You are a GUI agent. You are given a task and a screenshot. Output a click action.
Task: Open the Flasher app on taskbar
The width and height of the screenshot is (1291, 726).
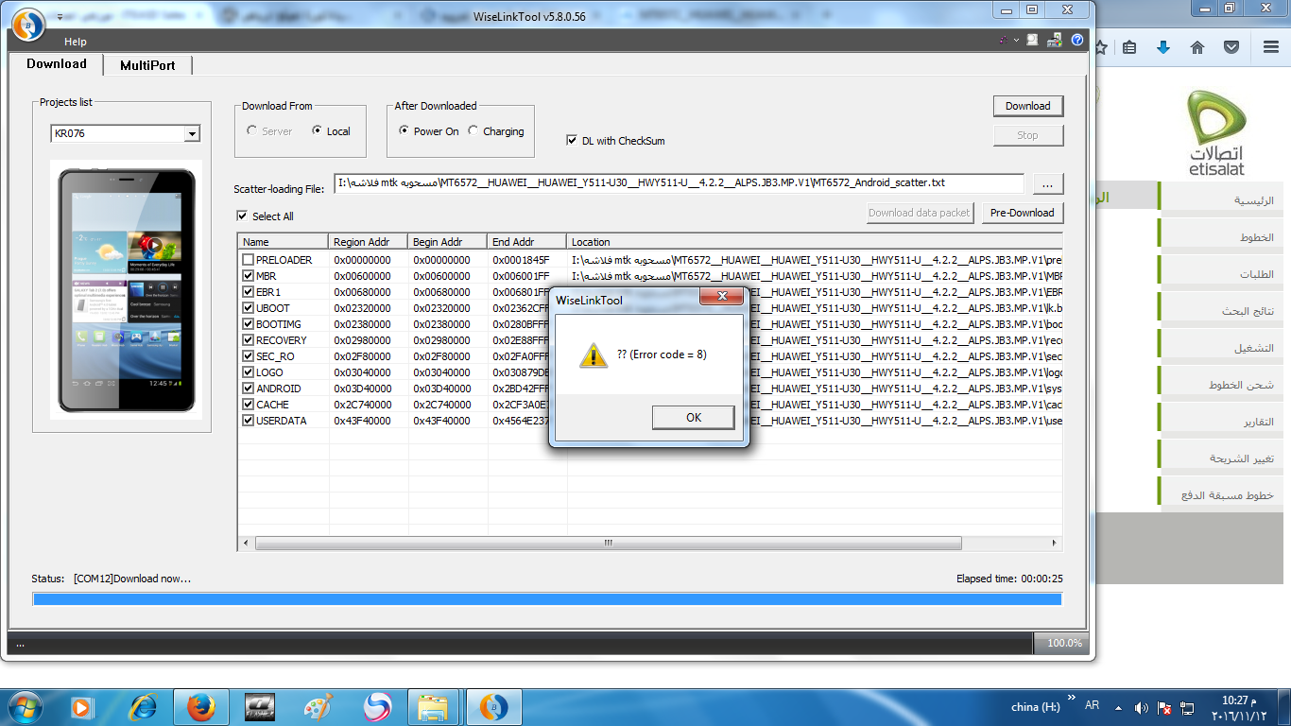click(x=259, y=706)
